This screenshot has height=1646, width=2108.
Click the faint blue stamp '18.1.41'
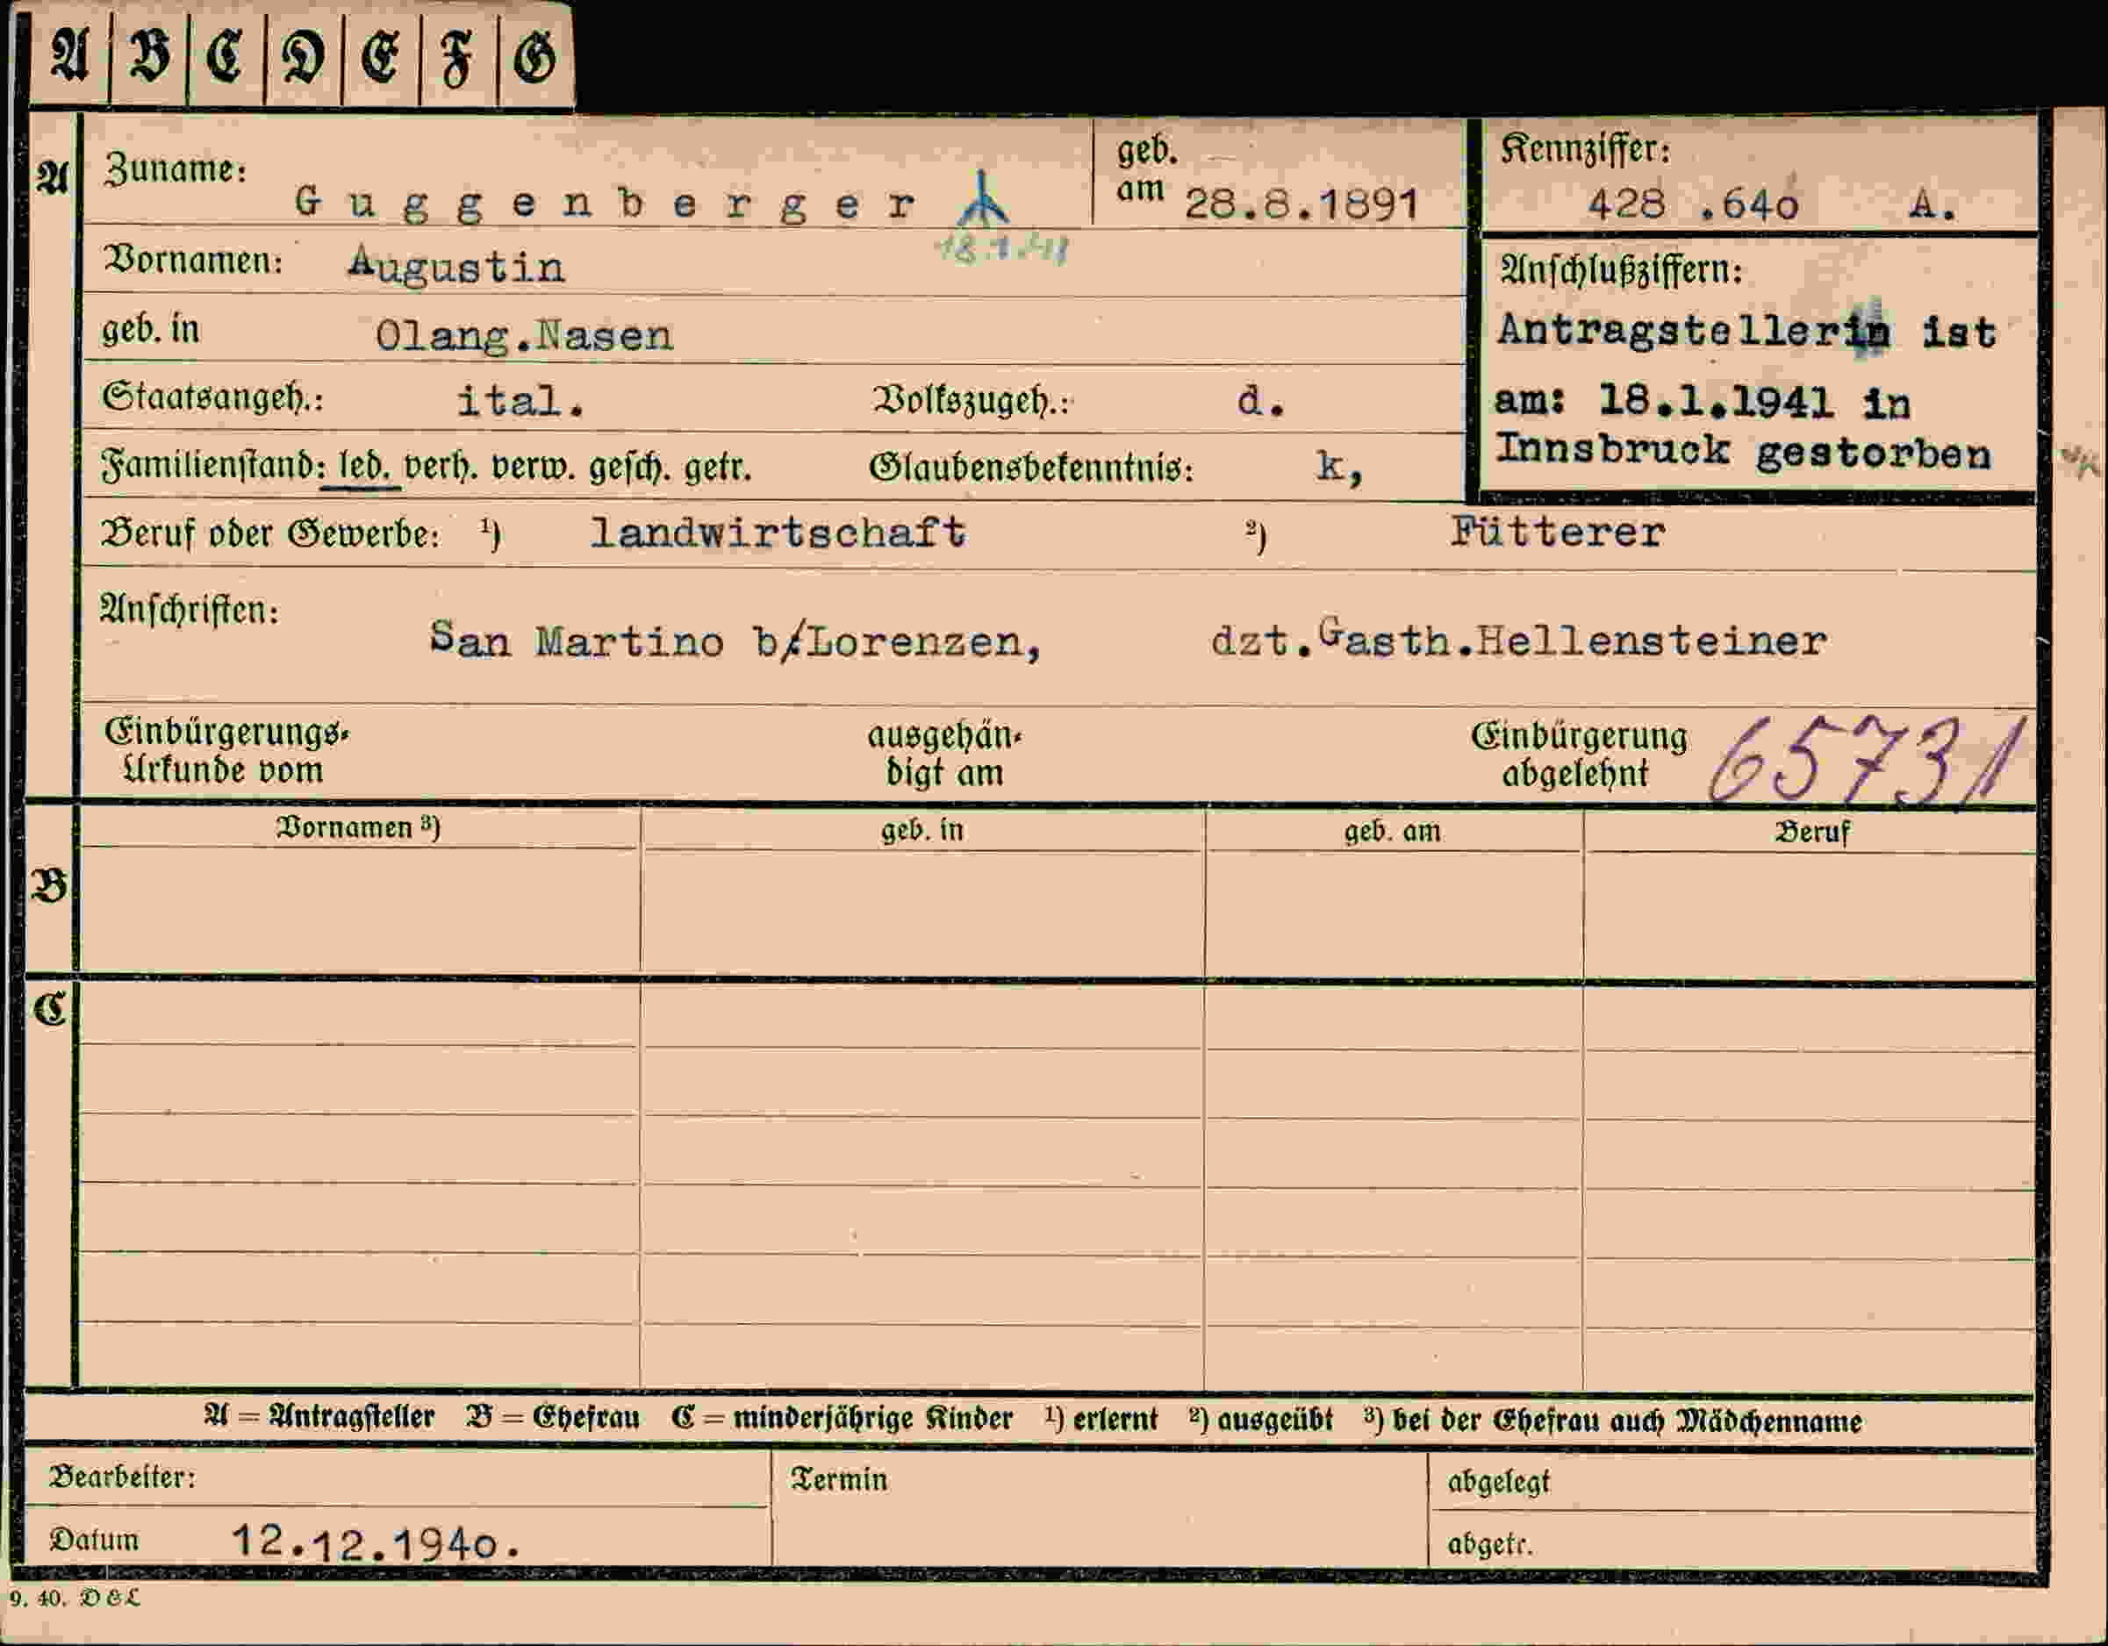[x=1004, y=250]
